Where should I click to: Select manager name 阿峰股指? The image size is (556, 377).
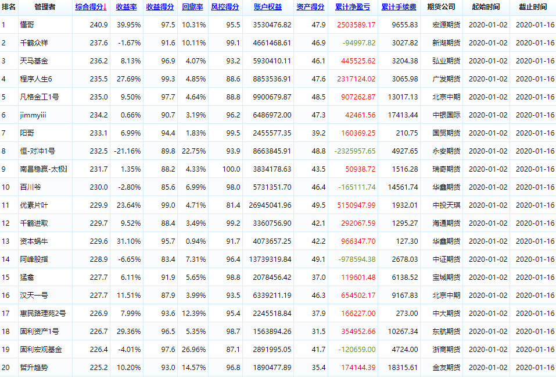[x=34, y=259]
